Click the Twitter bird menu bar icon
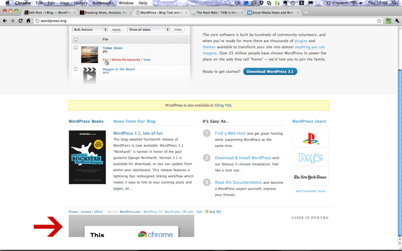 (246, 3)
